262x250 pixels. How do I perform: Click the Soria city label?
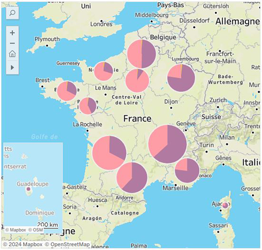pos(70,207)
